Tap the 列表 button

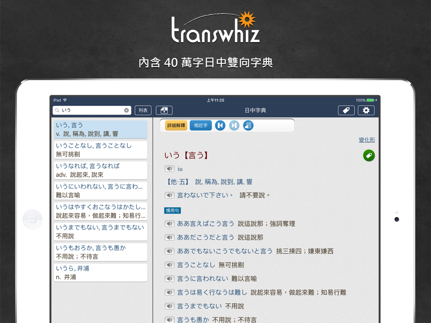click(143, 110)
